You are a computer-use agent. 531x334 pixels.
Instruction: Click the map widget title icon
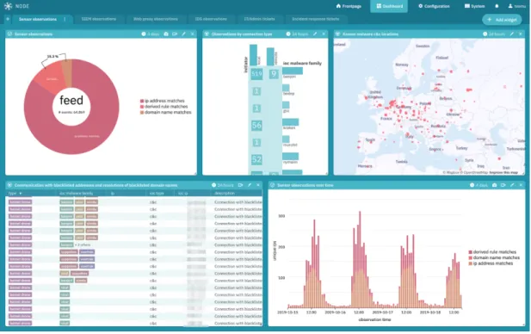[337, 34]
